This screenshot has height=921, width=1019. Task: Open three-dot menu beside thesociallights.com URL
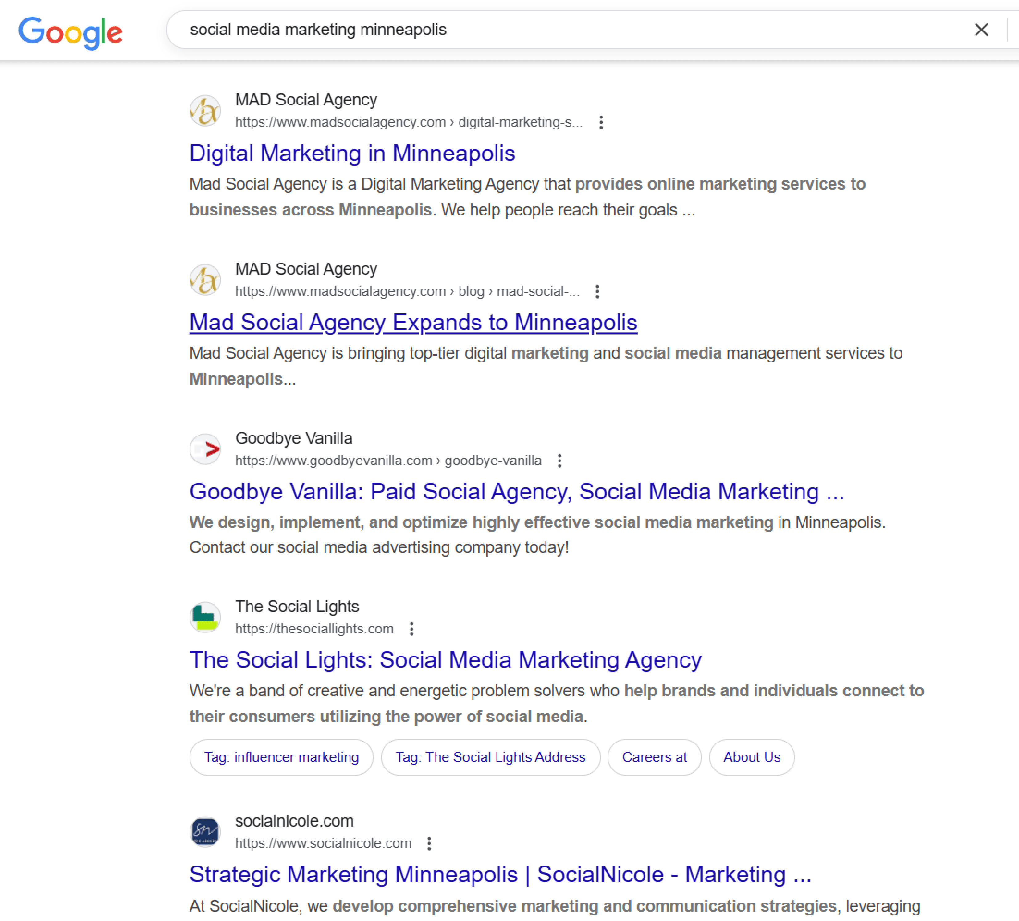pos(411,629)
